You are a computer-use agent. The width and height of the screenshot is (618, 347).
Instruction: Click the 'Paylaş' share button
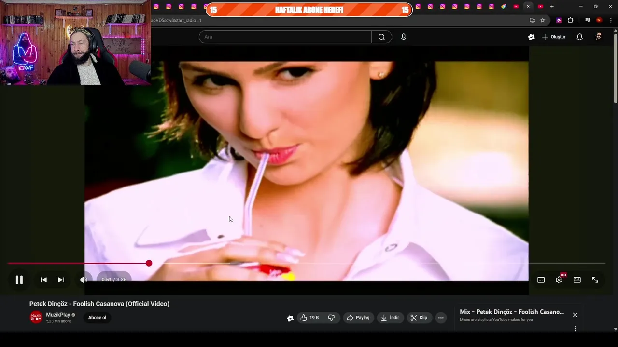click(358, 318)
